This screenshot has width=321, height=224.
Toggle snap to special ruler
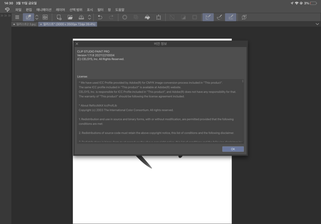click(219, 17)
